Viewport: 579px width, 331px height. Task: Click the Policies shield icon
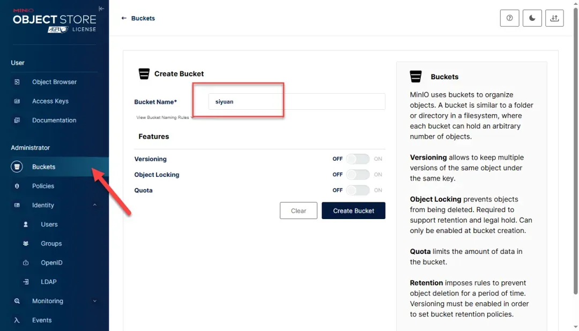[x=17, y=186]
